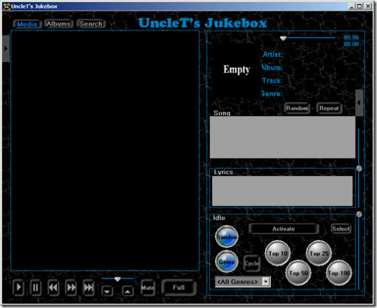Lower volume with the down arrow button
This screenshot has width=377, height=308.
107,291
